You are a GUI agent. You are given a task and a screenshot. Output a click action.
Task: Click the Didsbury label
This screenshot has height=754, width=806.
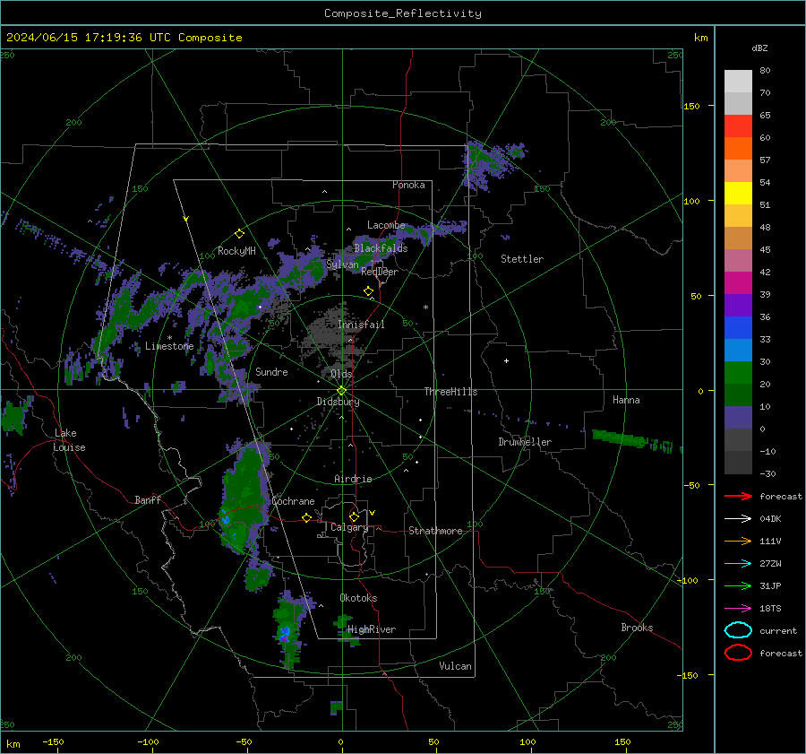[x=338, y=402]
